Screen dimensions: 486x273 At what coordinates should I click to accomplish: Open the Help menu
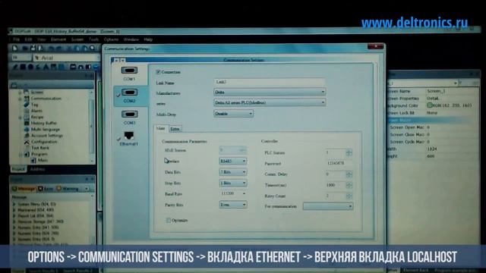click(148, 39)
